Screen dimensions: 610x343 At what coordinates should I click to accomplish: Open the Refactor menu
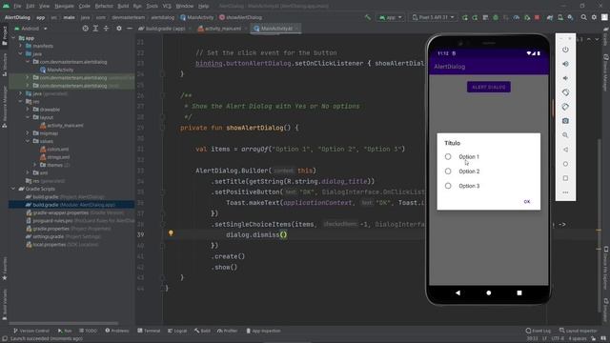[104, 7]
